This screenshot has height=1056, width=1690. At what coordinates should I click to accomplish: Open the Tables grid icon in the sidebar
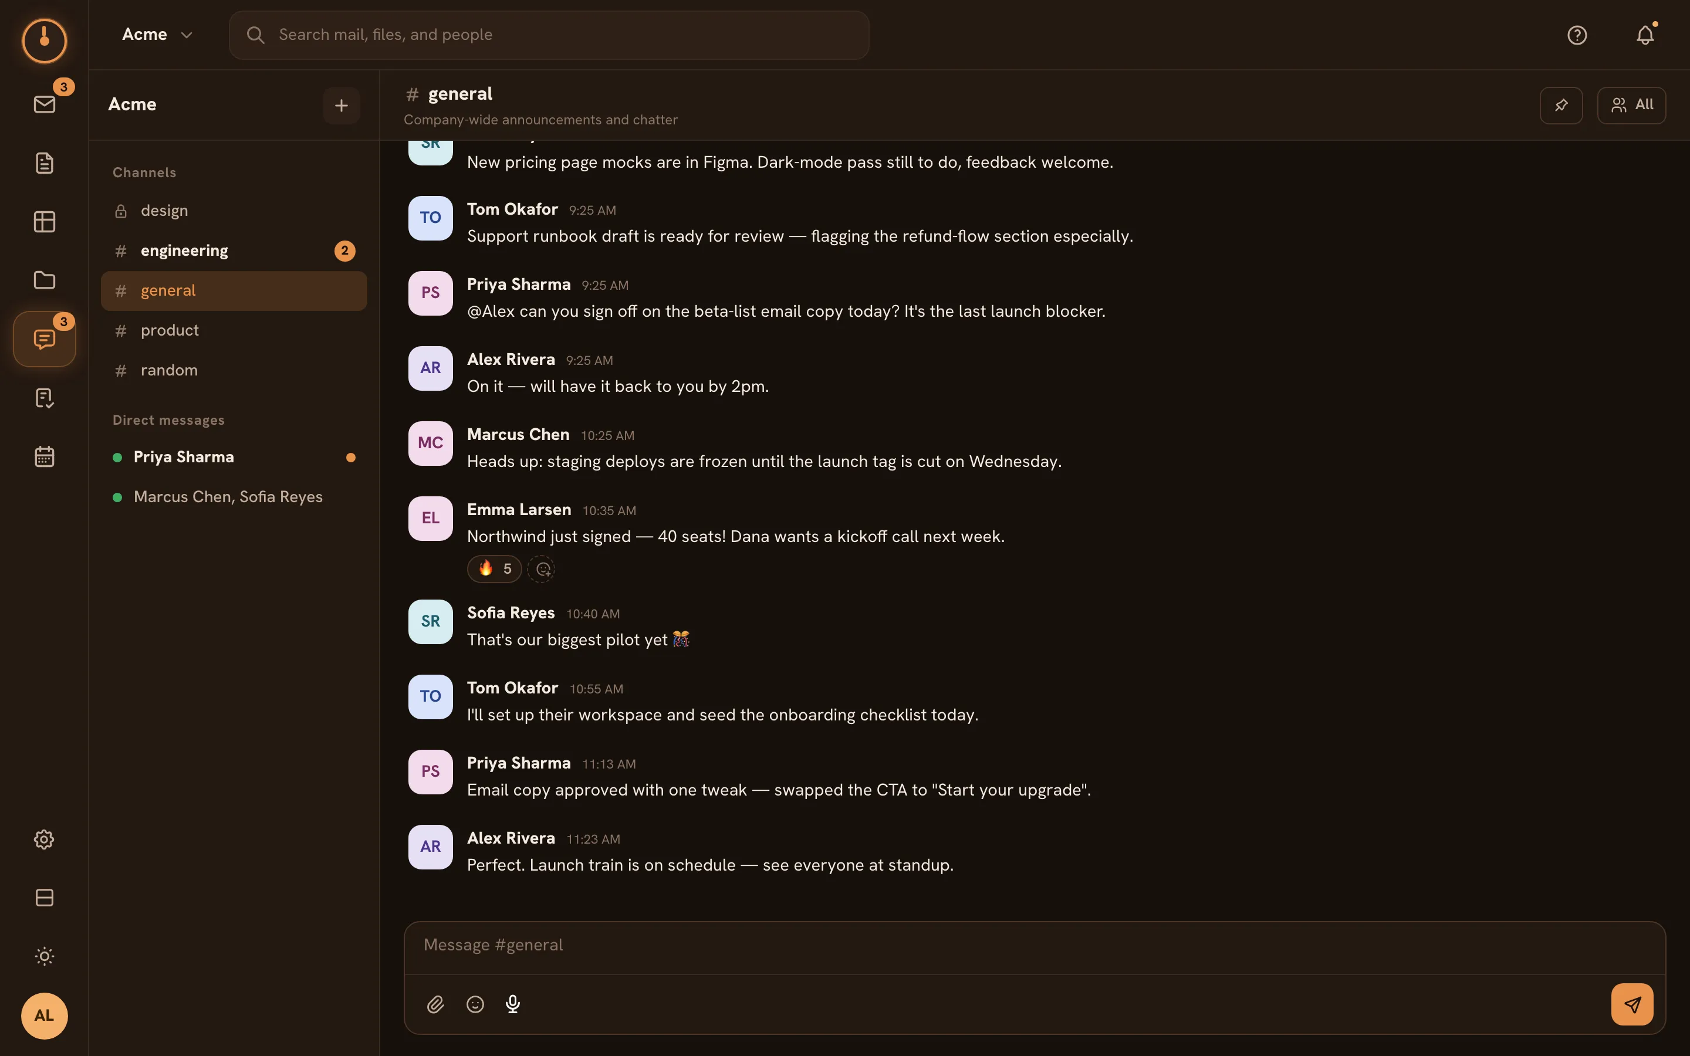click(44, 221)
